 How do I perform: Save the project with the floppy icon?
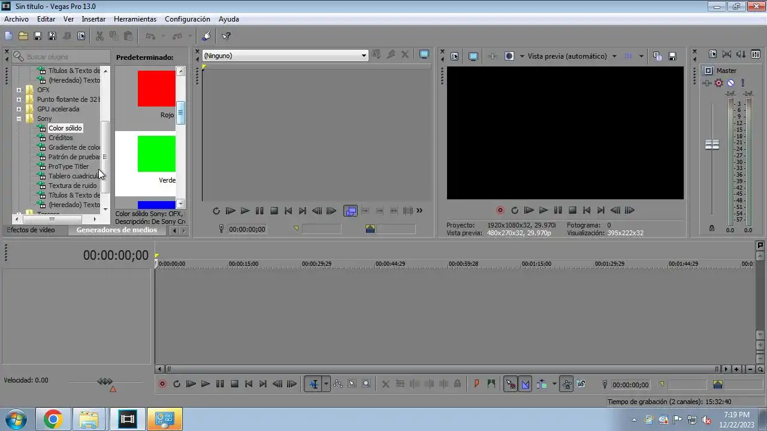(x=37, y=36)
